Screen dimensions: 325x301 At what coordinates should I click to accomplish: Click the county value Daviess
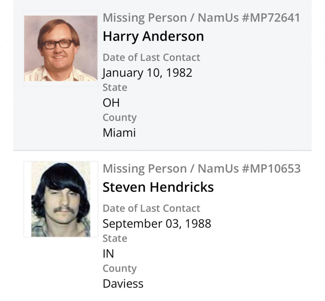tap(123, 283)
